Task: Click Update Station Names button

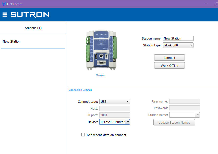Action: pos(174,122)
